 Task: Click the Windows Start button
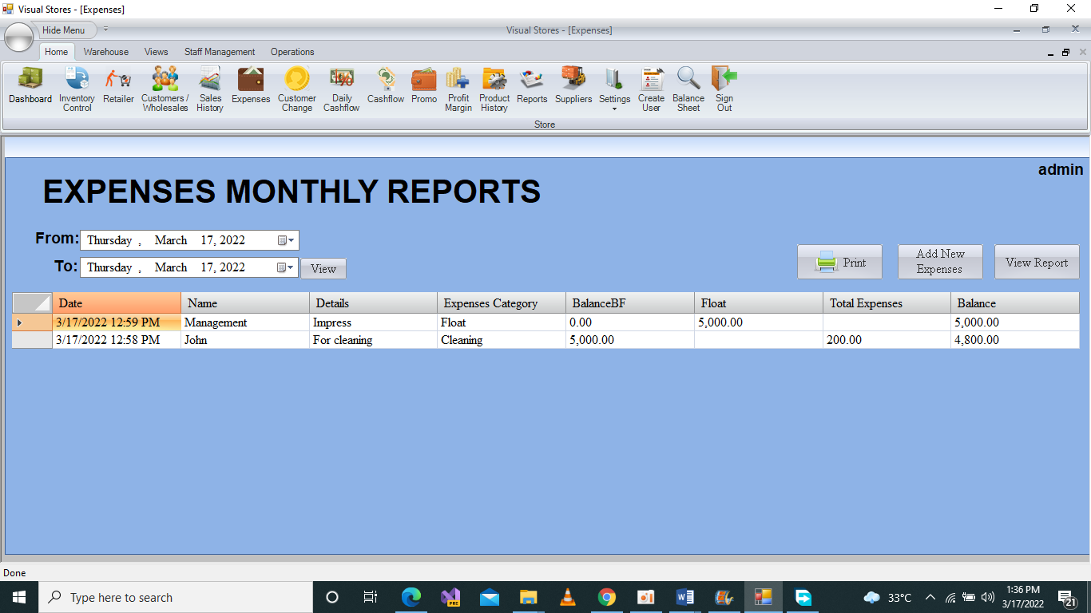(19, 597)
